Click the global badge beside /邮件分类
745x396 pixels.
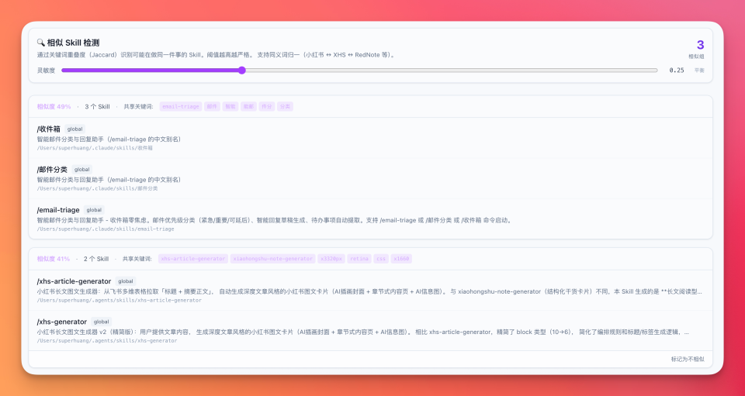pos(81,169)
